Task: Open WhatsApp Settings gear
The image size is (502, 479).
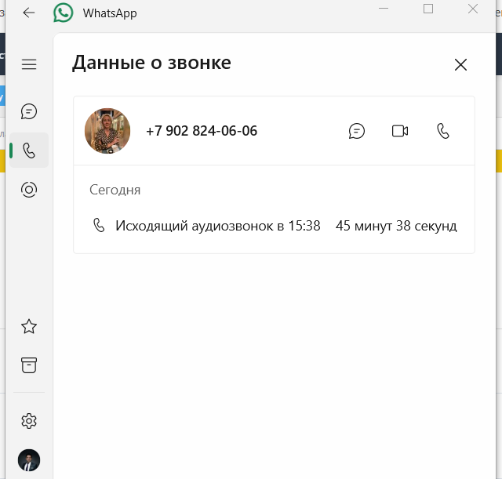Action: pos(29,421)
